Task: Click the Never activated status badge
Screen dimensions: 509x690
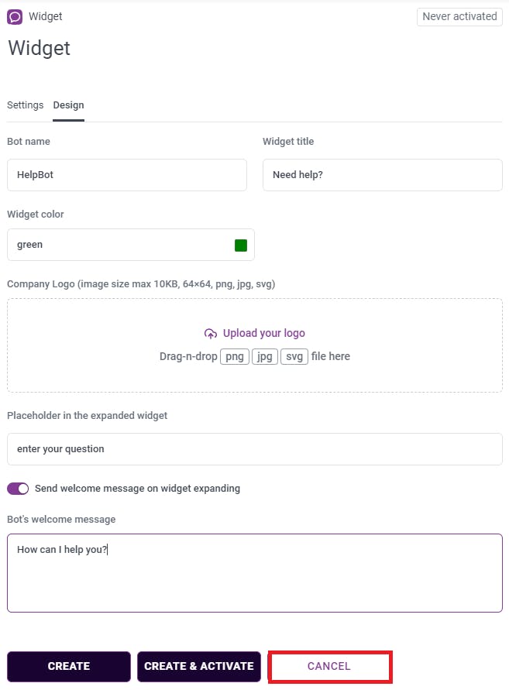Action: tap(459, 16)
